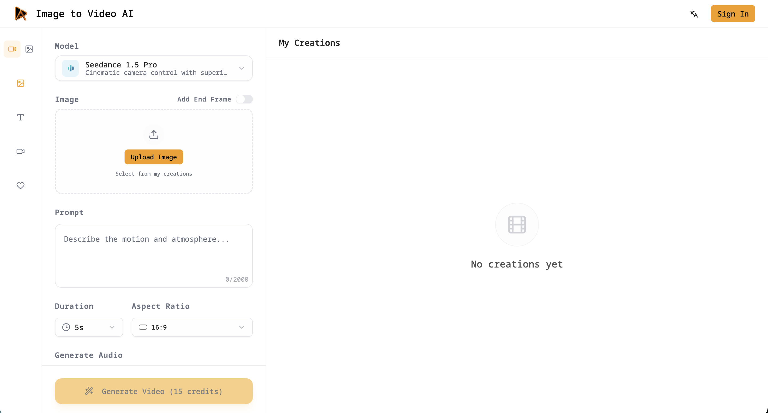Toggle the Add End Frame switch

(244, 99)
